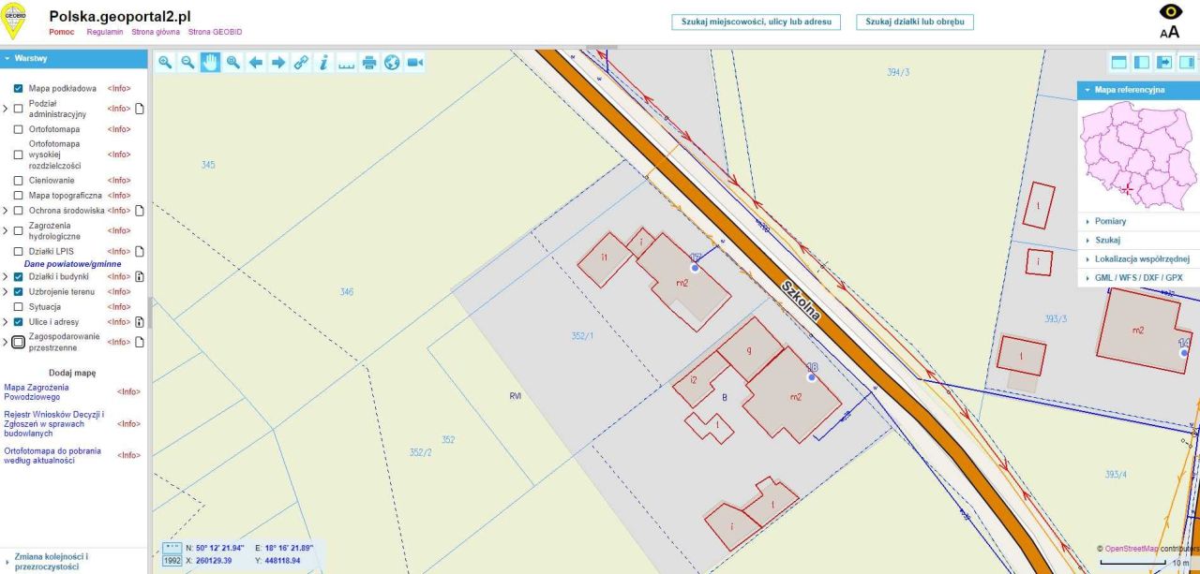
Task: Click the chain link map-link tool
Action: 301,63
